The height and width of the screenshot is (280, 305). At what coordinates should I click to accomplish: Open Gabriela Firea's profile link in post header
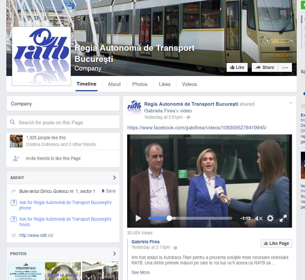(x=160, y=111)
